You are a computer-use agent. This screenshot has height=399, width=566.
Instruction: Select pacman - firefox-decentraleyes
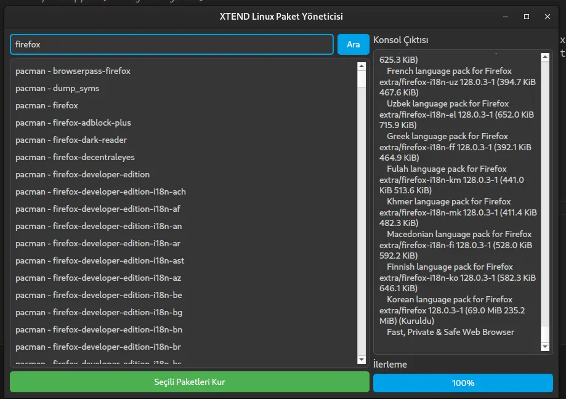(184, 157)
